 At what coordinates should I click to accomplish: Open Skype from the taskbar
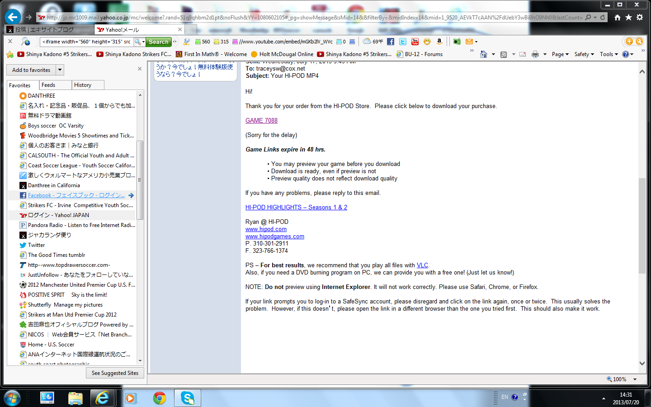pos(188,398)
